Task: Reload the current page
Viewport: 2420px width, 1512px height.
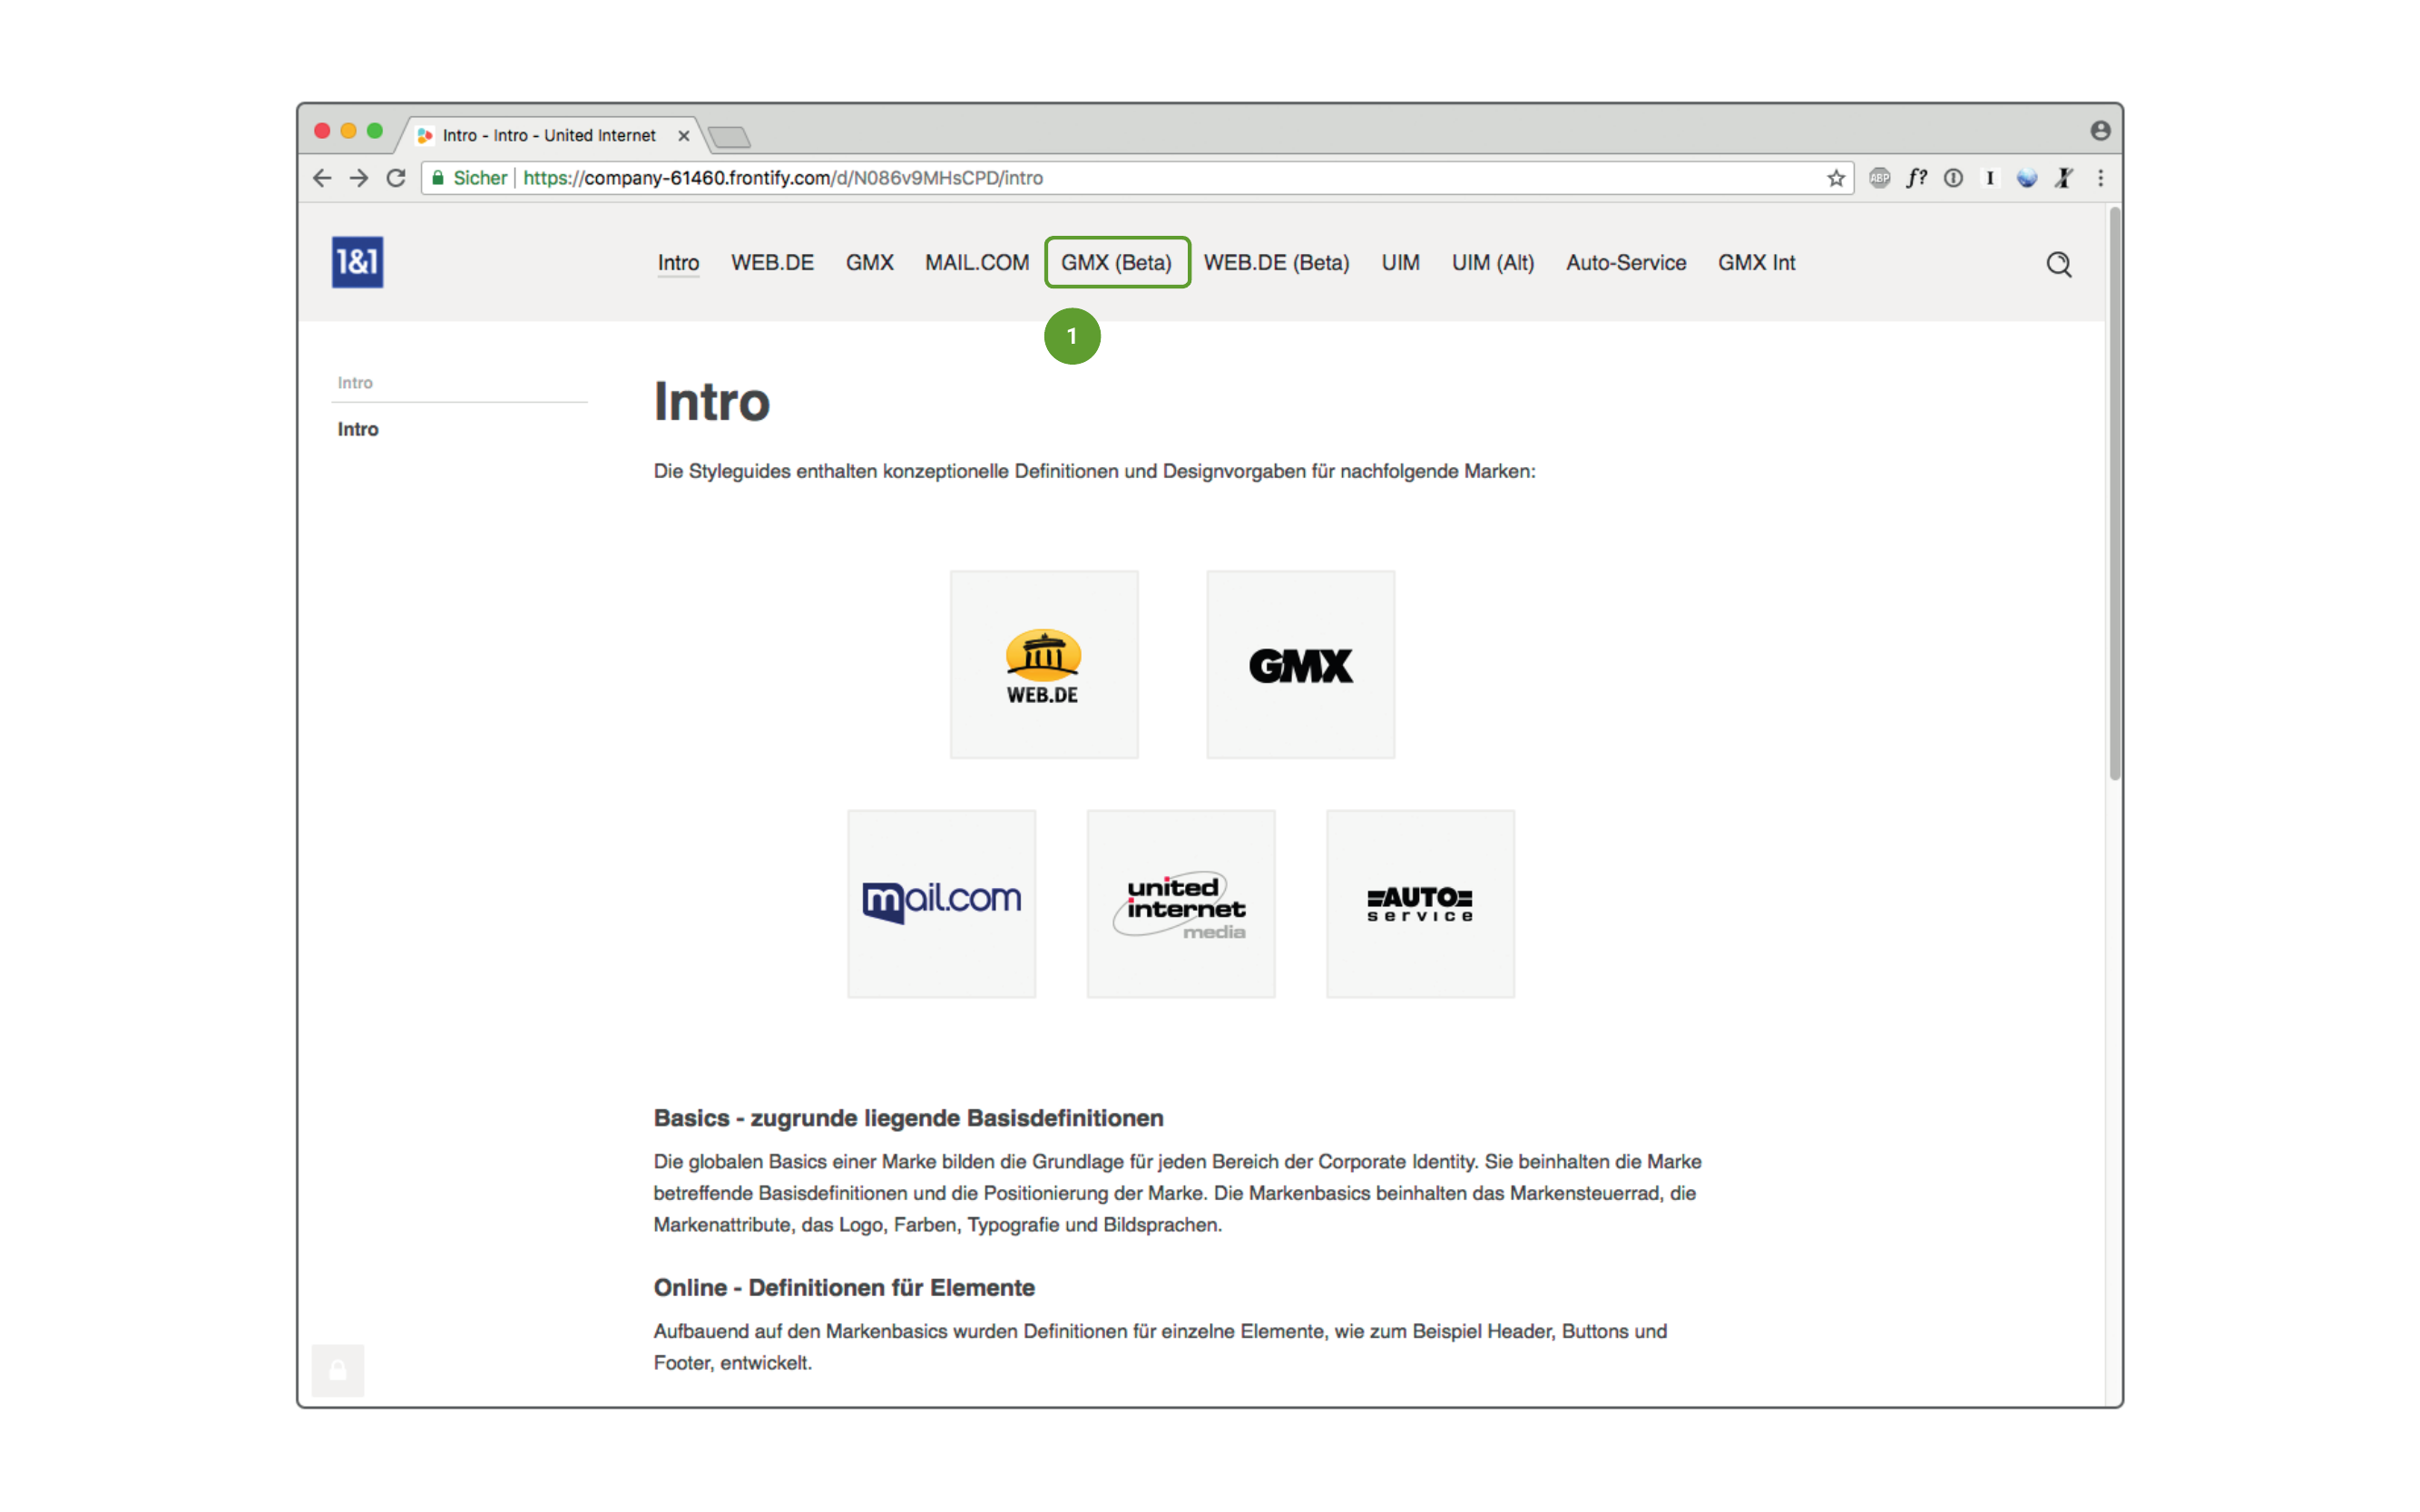Action: click(397, 178)
